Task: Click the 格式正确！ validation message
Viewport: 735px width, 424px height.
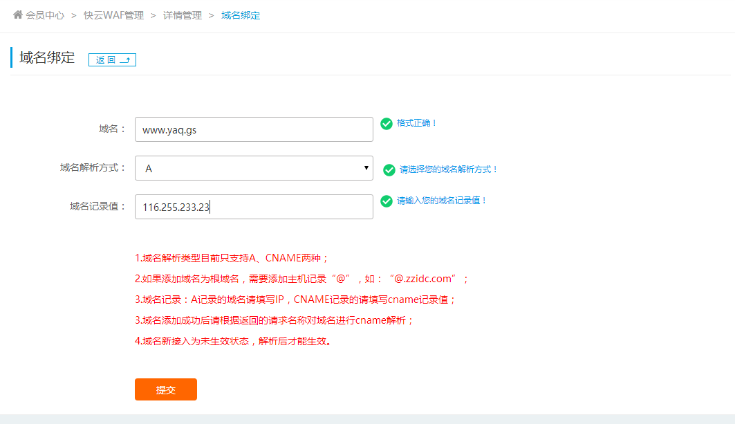Action: pyautogui.click(x=417, y=123)
